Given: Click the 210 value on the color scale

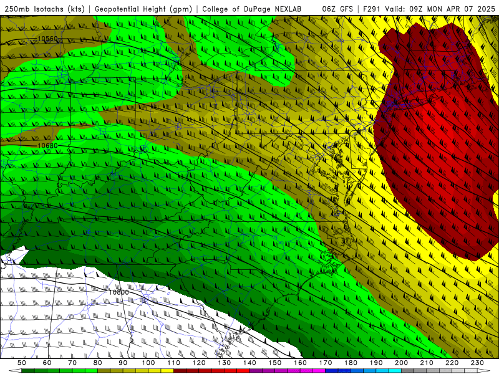Looking at the screenshot, I should coord(427,363).
